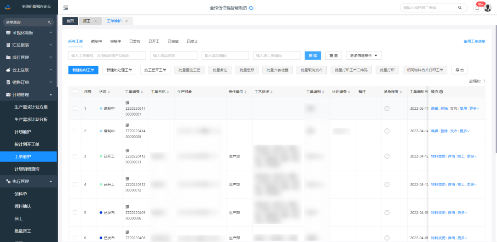Click the 输入成品名称 input field

click(x=173, y=56)
